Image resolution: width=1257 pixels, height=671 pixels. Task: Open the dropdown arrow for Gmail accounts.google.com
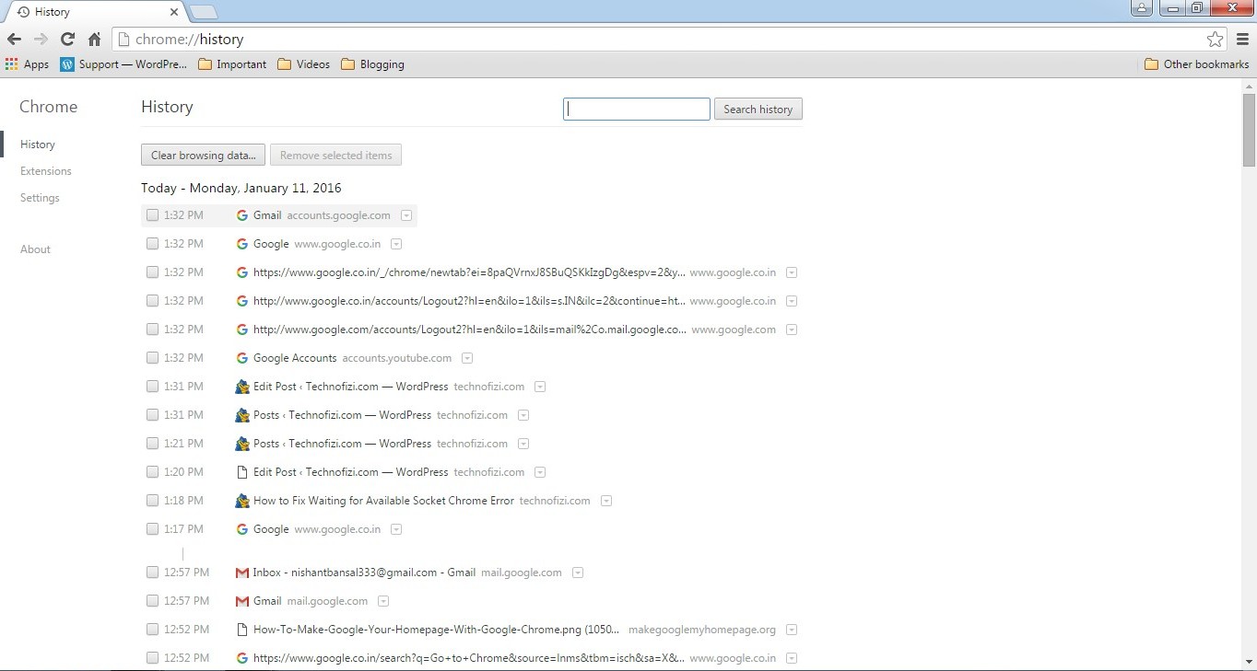pos(406,215)
